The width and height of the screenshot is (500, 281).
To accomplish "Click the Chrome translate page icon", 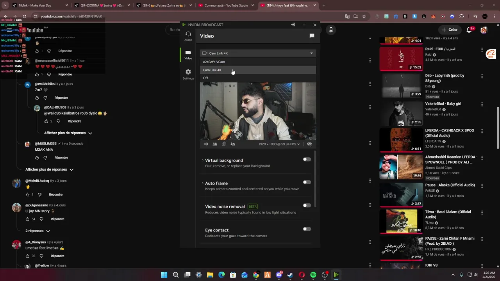I will tap(347, 16).
